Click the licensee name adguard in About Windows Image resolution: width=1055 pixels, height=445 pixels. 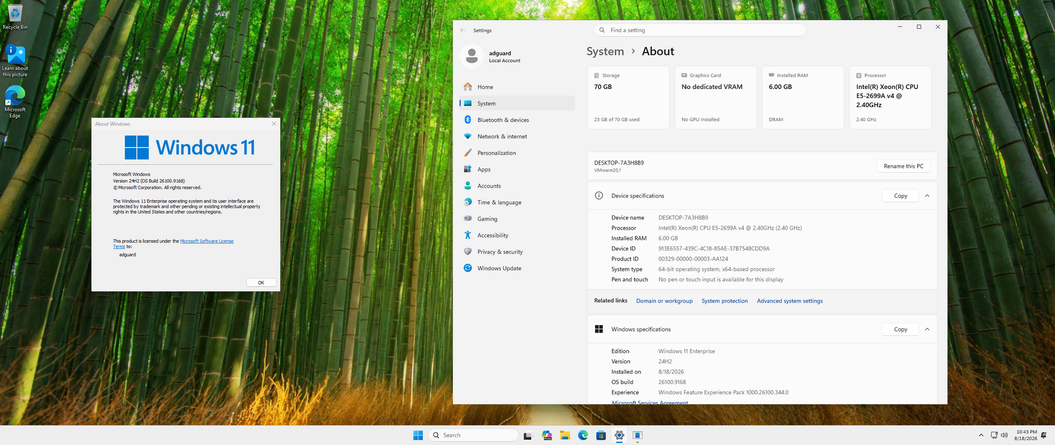pyautogui.click(x=127, y=255)
